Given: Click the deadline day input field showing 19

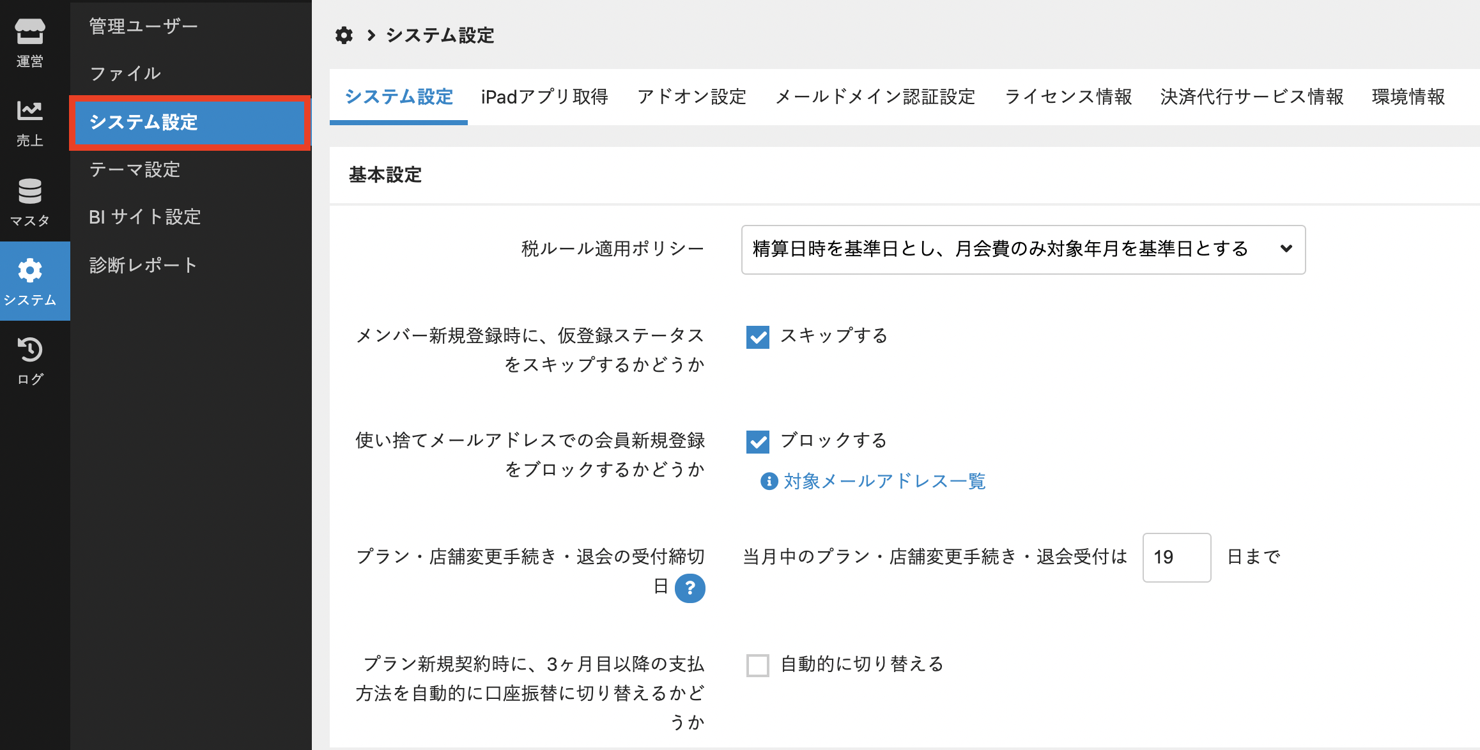Looking at the screenshot, I should 1176,557.
